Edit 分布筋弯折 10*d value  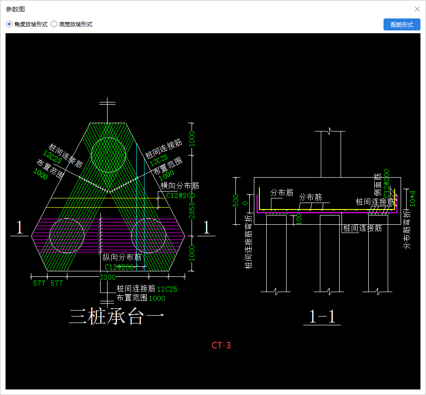click(x=413, y=198)
